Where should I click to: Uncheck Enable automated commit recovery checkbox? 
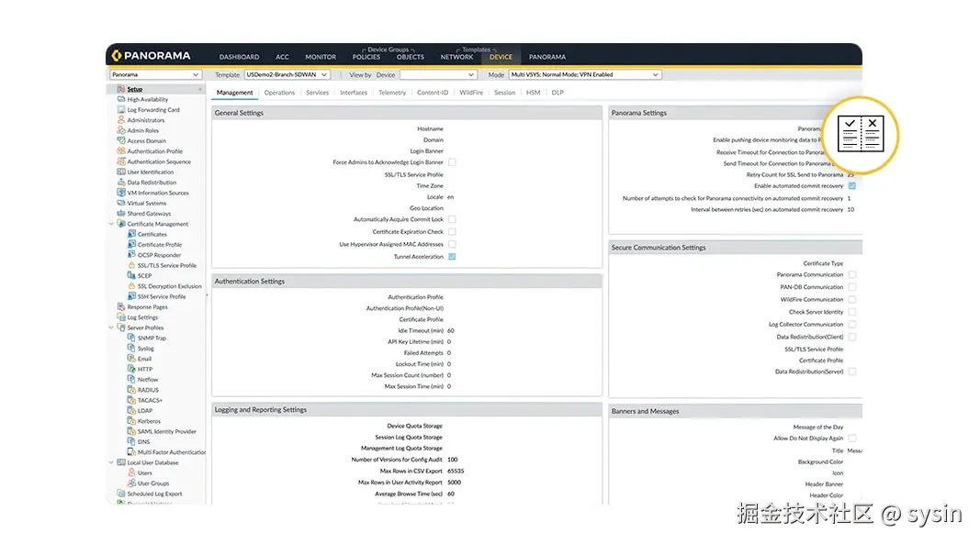[852, 186]
